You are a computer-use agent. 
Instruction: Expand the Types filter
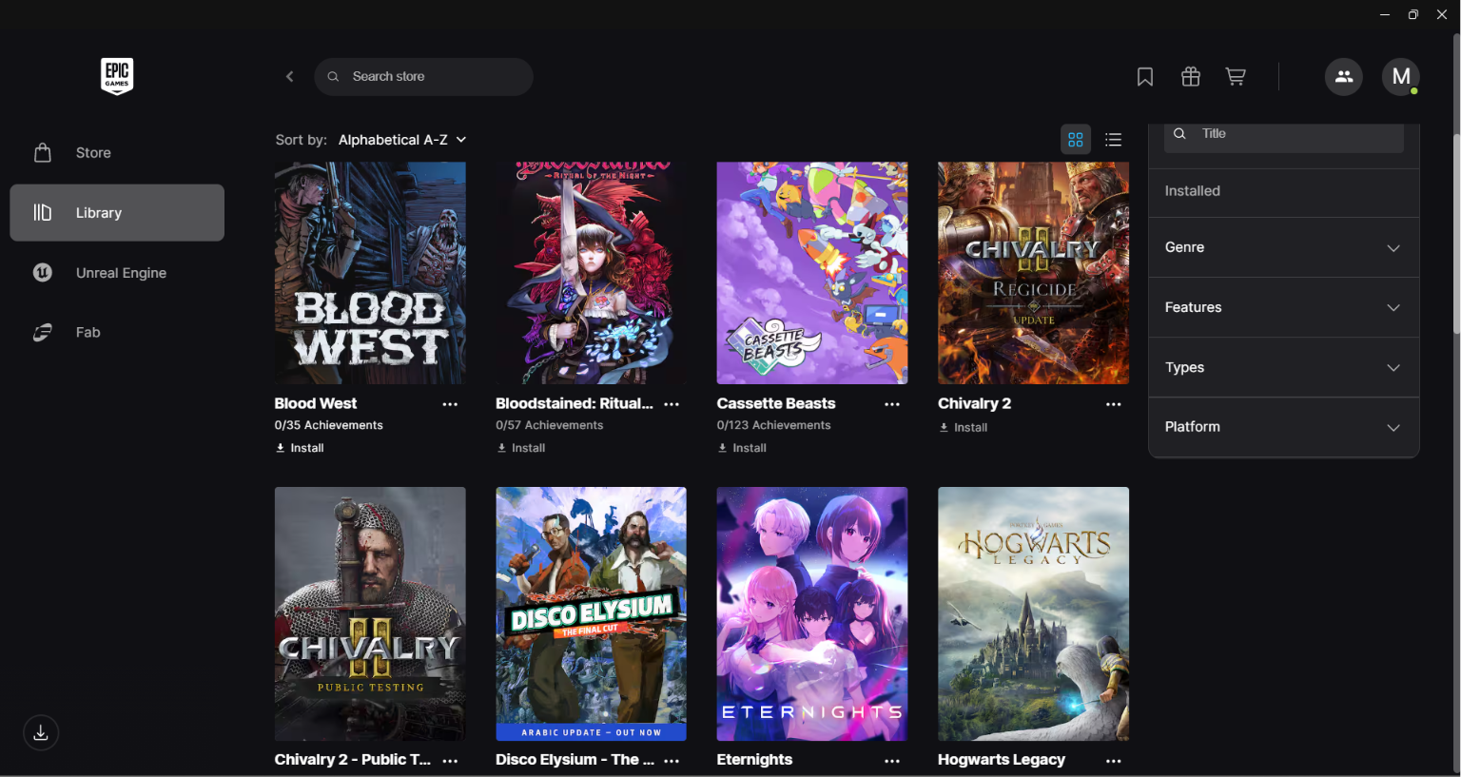pos(1283,367)
